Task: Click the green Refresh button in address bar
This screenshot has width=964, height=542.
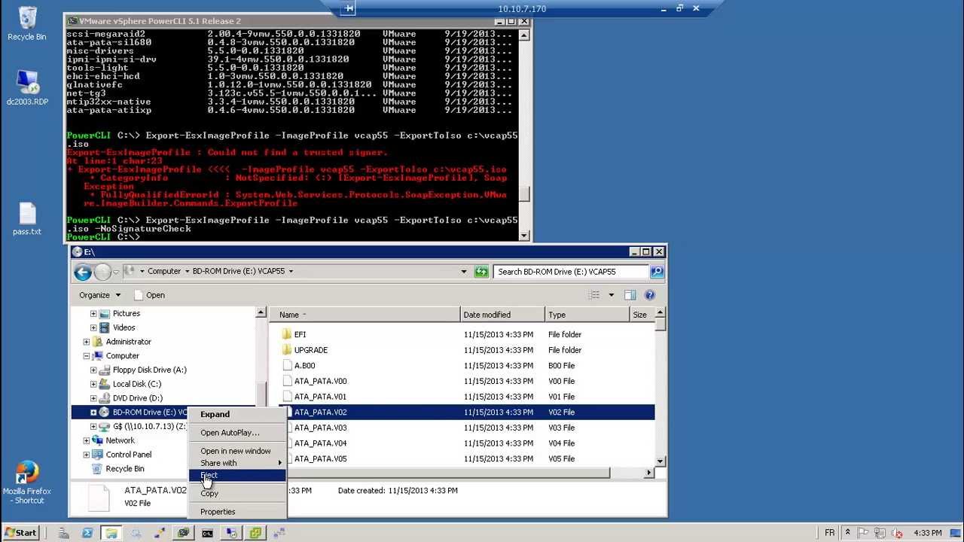Action: point(481,272)
